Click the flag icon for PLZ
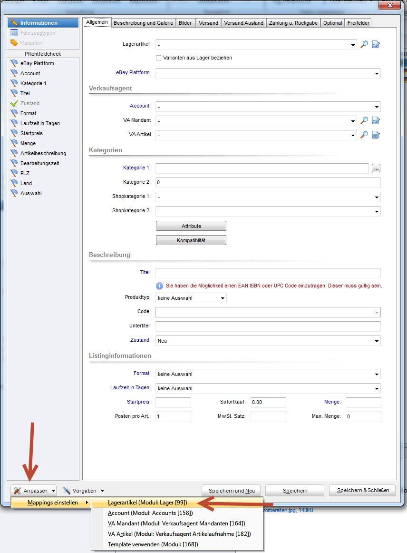 [14, 173]
